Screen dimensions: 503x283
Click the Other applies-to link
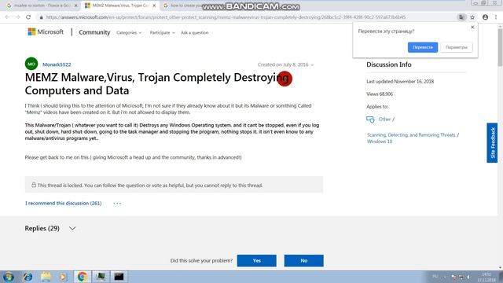point(384,119)
